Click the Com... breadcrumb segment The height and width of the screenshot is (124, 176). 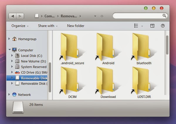point(50,16)
